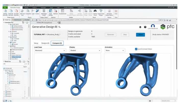
Task: Click the browser URL address field
Action: 98,20
